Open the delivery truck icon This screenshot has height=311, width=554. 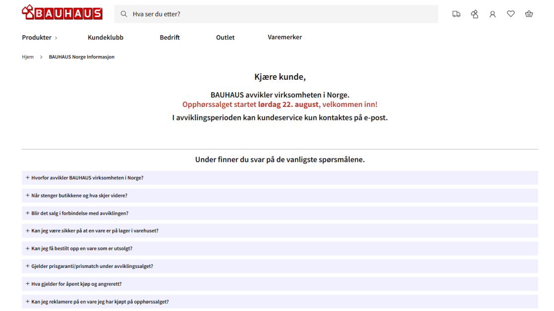[x=456, y=14]
